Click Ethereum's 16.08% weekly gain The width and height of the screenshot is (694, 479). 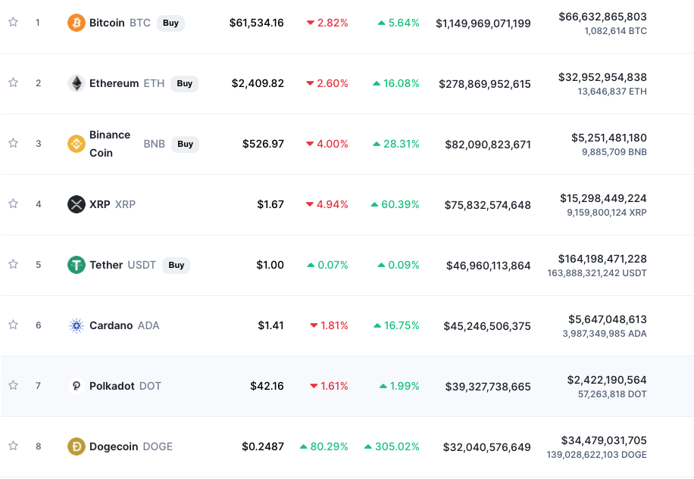pyautogui.click(x=396, y=83)
